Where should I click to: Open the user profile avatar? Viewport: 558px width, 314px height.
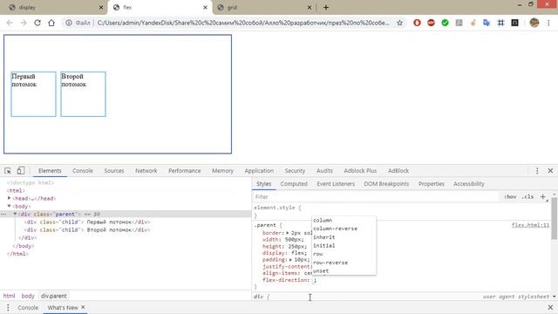click(534, 23)
